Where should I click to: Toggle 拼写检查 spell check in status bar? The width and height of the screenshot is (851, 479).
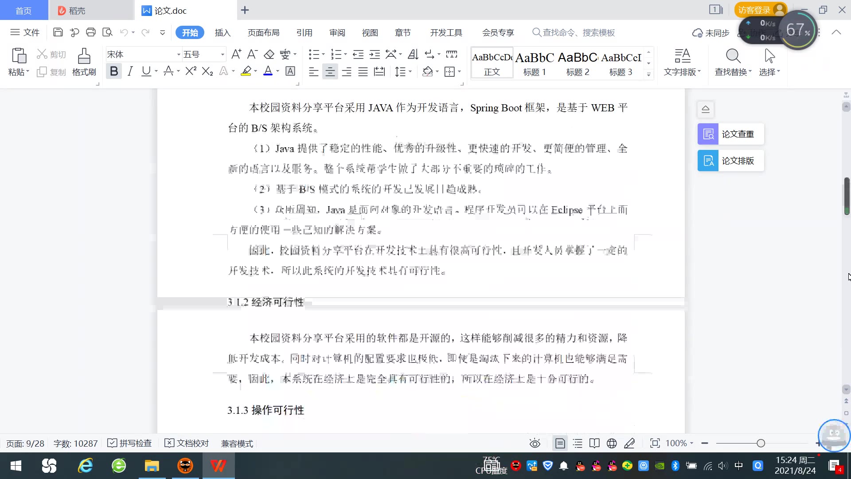pyautogui.click(x=129, y=443)
